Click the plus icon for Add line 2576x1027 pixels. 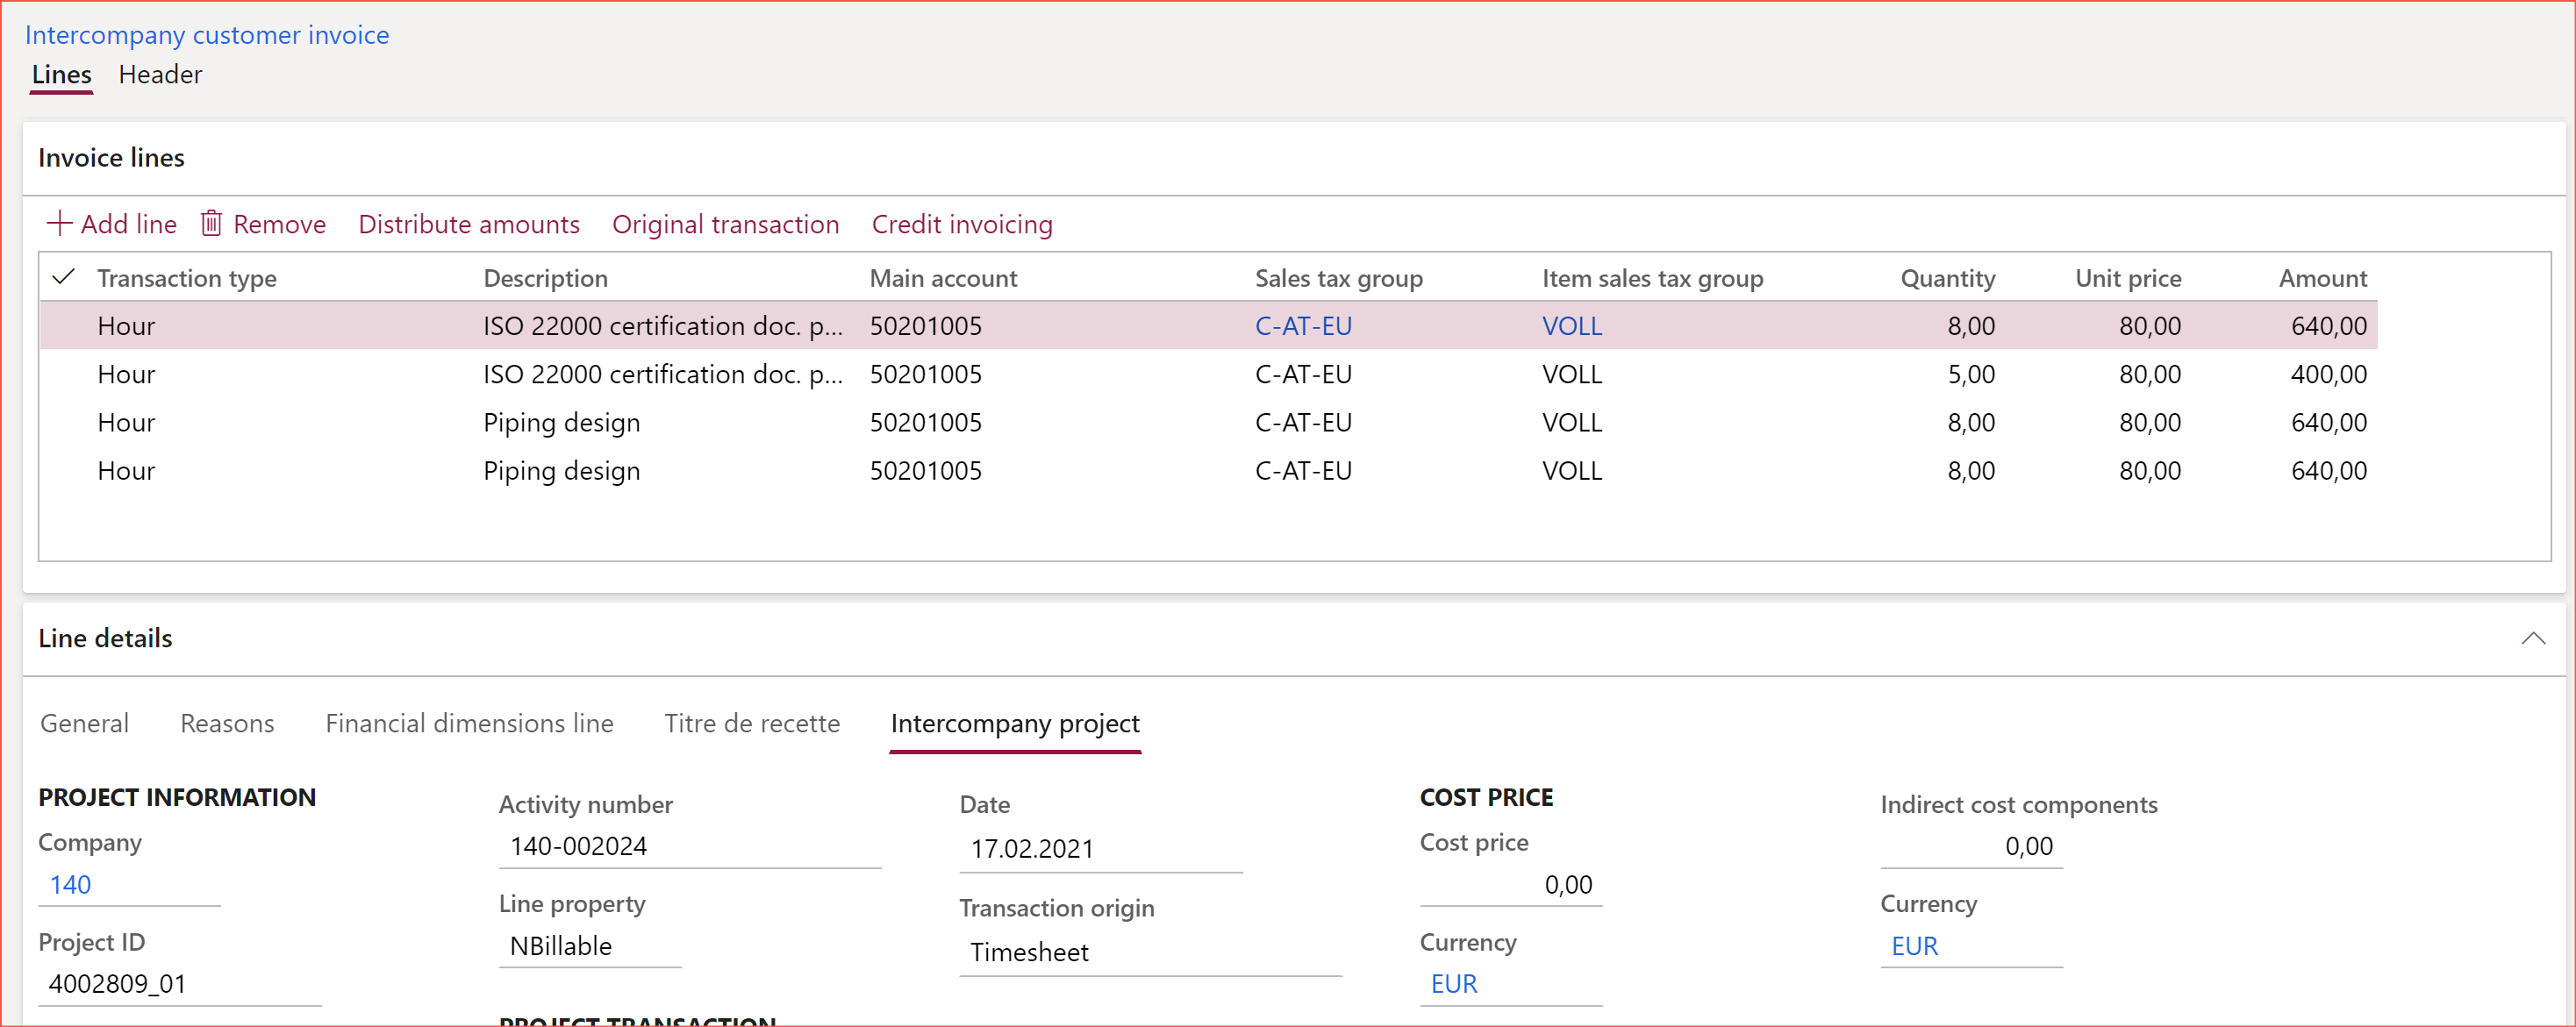point(60,223)
